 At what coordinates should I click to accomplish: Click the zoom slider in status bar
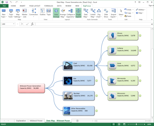pyautogui.click(x=136, y=124)
